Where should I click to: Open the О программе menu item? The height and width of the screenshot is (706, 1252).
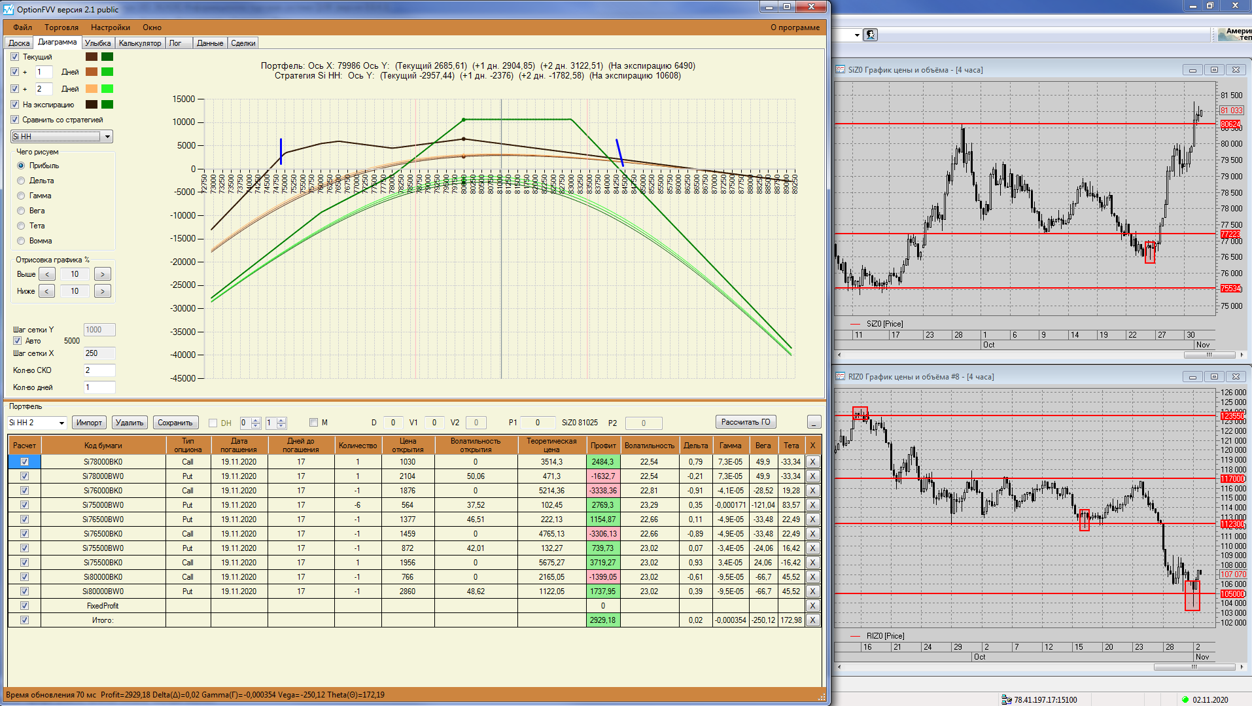(x=795, y=27)
